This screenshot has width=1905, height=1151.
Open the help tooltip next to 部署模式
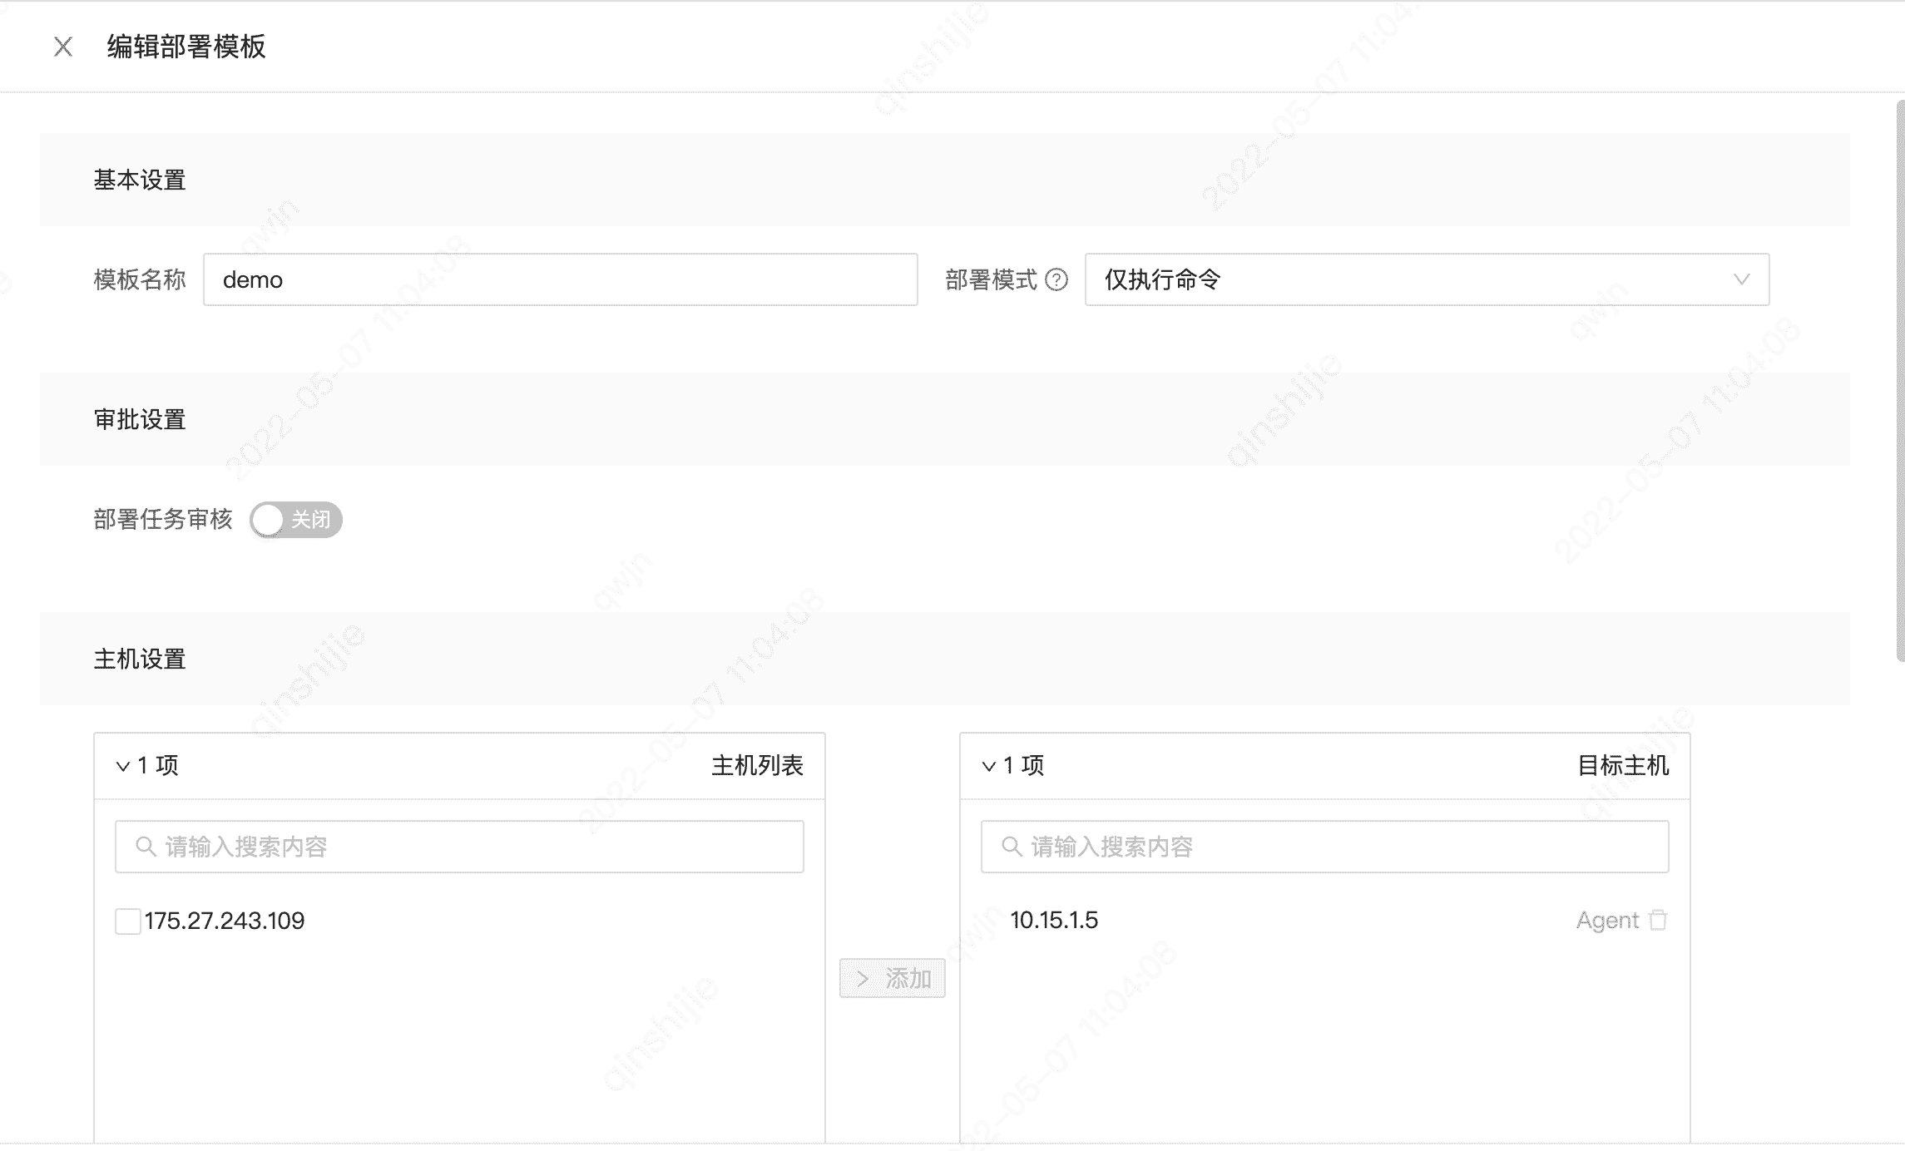(1056, 280)
